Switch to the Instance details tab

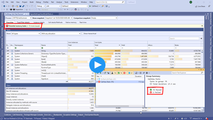(39, 22)
